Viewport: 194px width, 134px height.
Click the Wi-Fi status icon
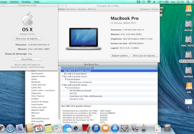pos(149,2)
